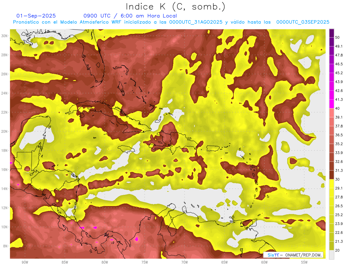The height and width of the screenshot is (266, 345).
Task: Click the 18N latitude tick label
Action: [4, 151]
